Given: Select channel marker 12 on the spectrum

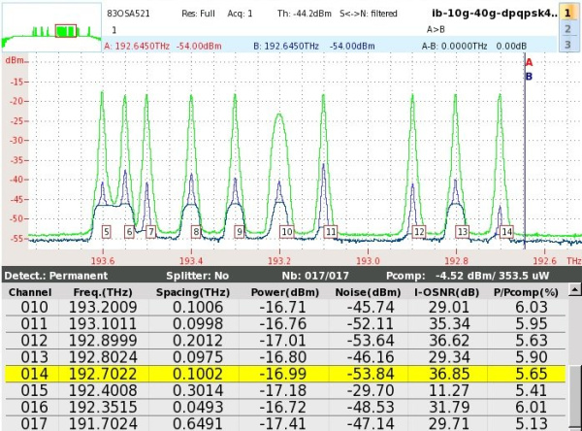Looking at the screenshot, I should pyautogui.click(x=419, y=232).
